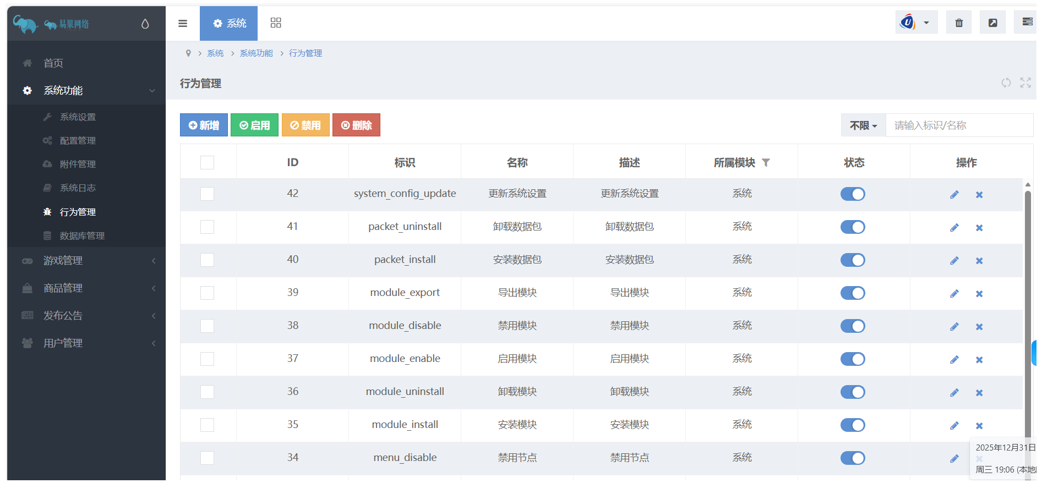Select the 系统 tab in top navigation
The image size is (1042, 483).
tap(228, 23)
